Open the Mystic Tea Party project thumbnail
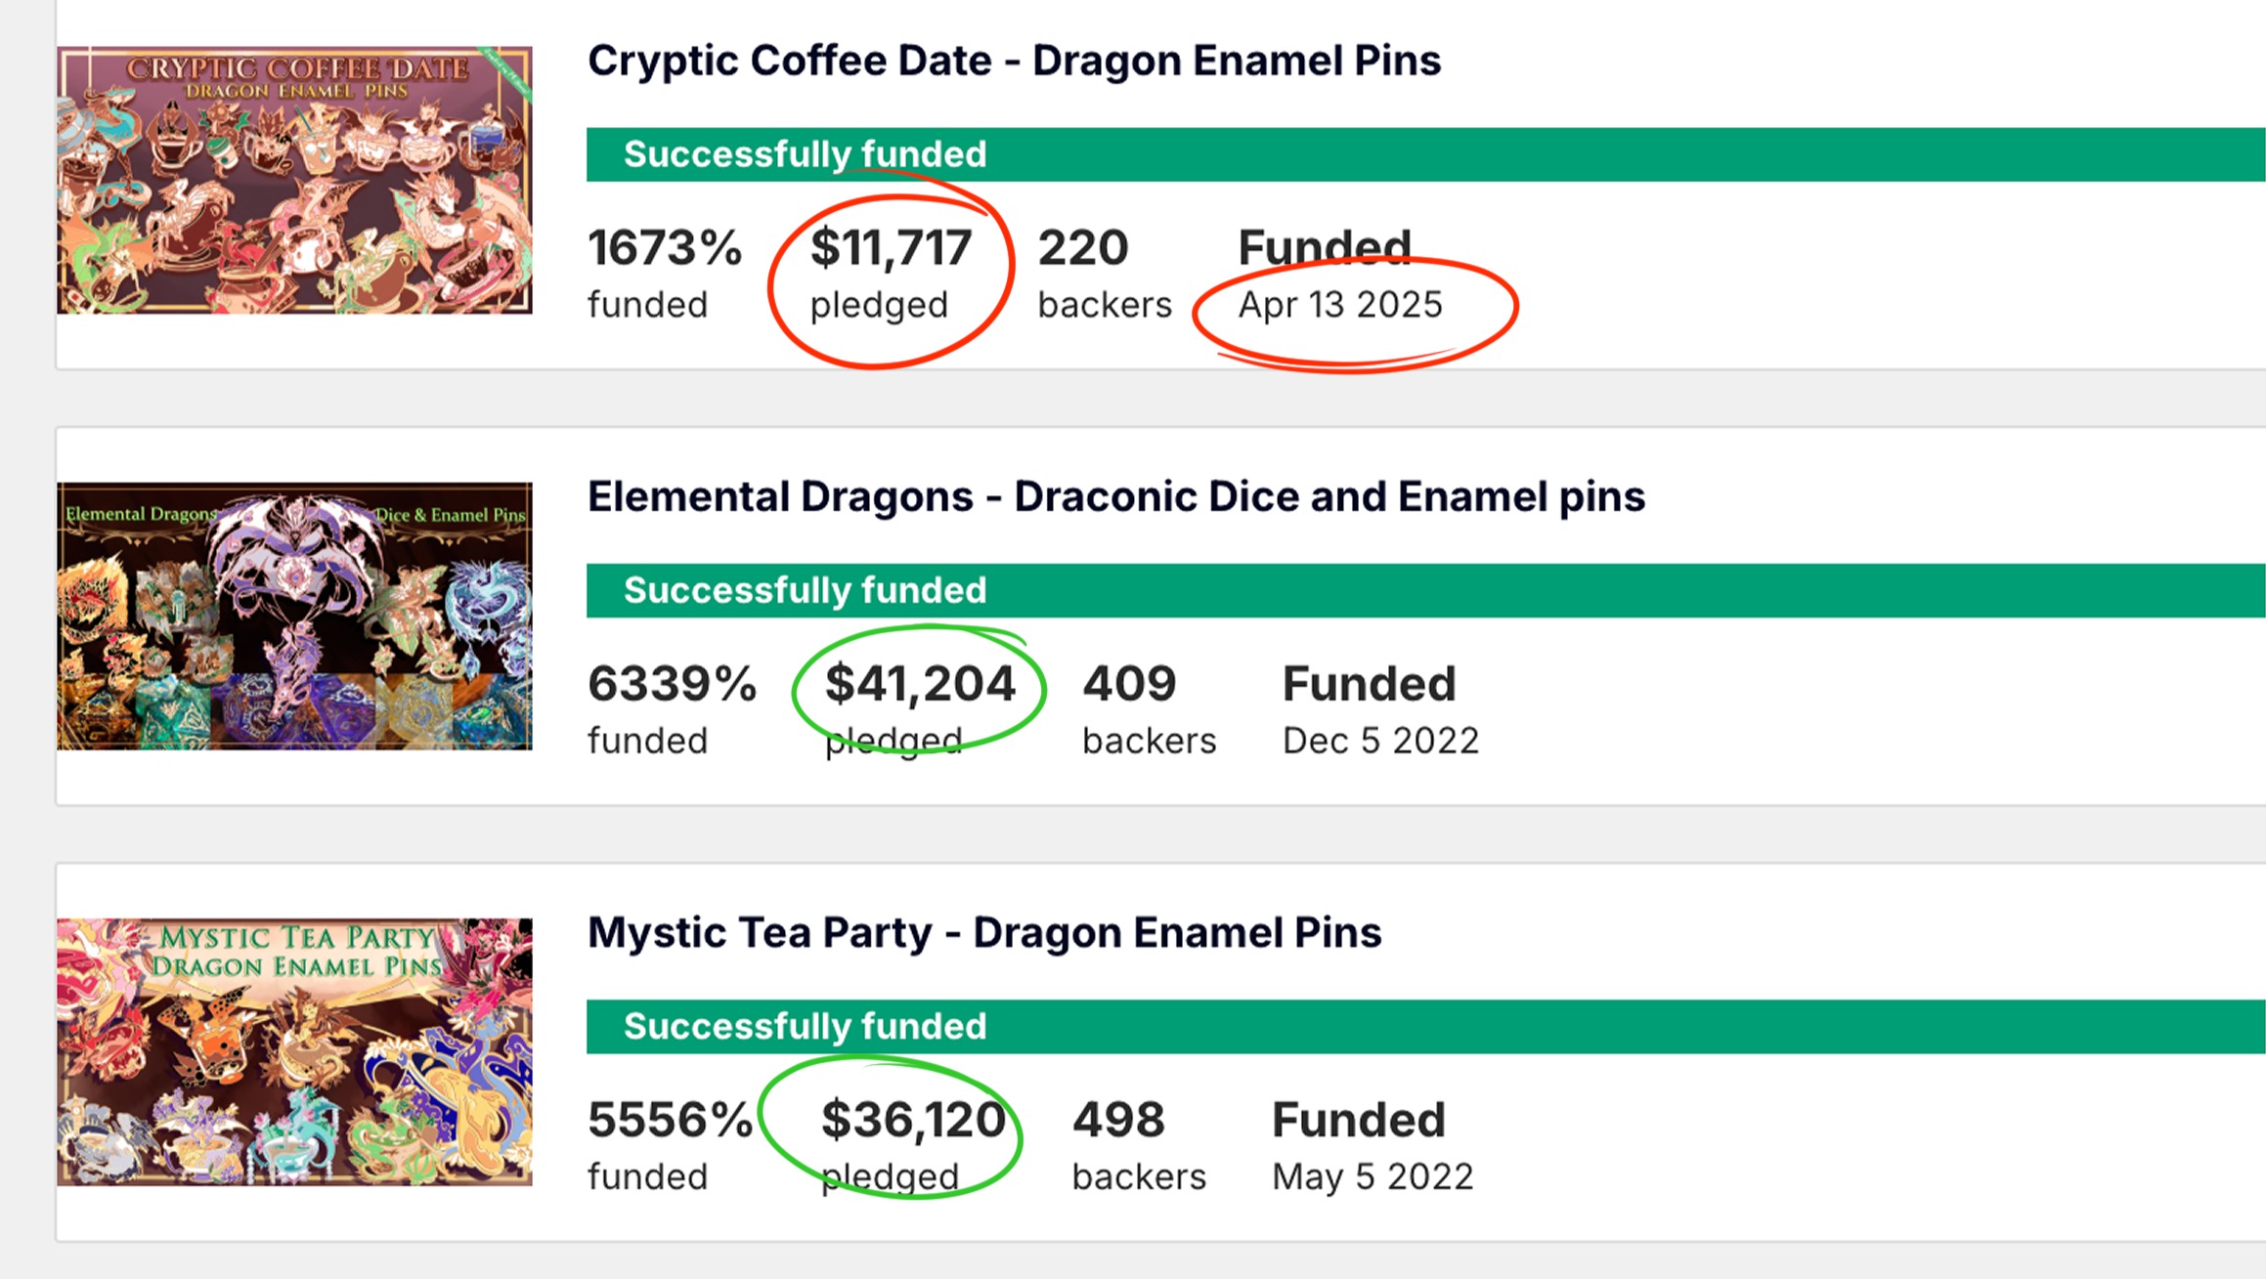 click(x=294, y=1051)
